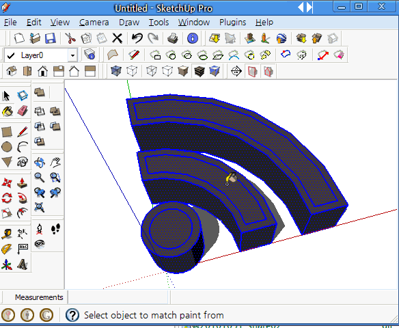Select the Rectangle drawing tool

click(7, 132)
